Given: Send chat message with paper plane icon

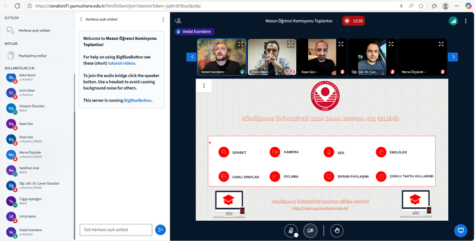Looking at the screenshot, I should point(160,230).
